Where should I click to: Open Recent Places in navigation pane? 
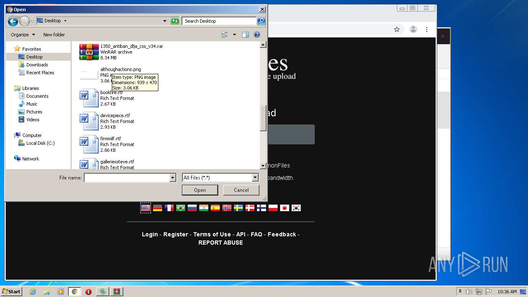pos(40,73)
